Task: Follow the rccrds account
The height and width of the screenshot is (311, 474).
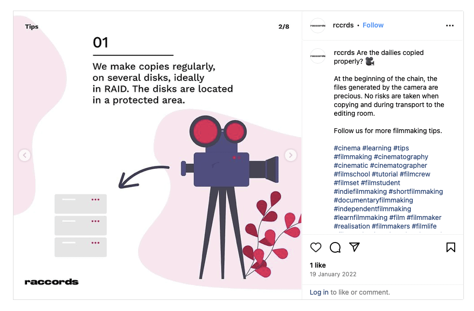Action: [373, 26]
